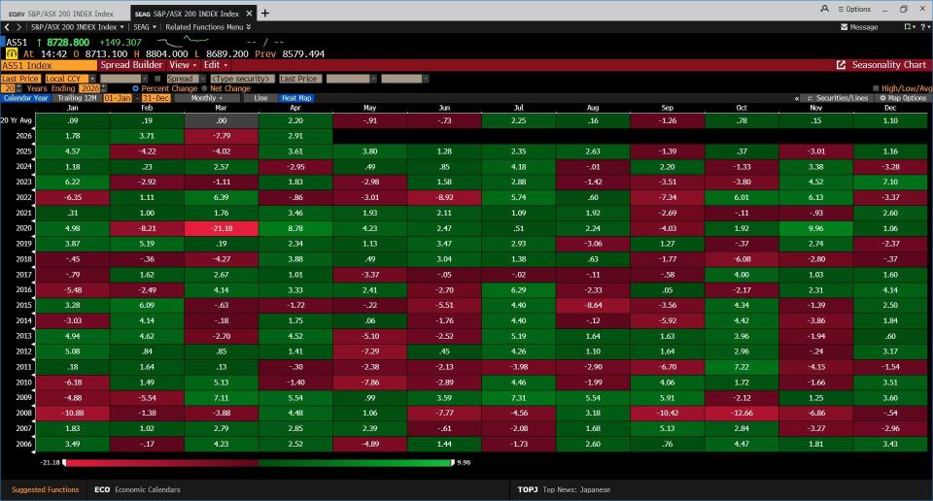Click the heat map high handle at 9.96
Image resolution: width=933 pixels, height=501 pixels.
(x=453, y=462)
